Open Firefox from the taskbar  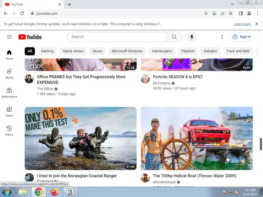pos(55,192)
